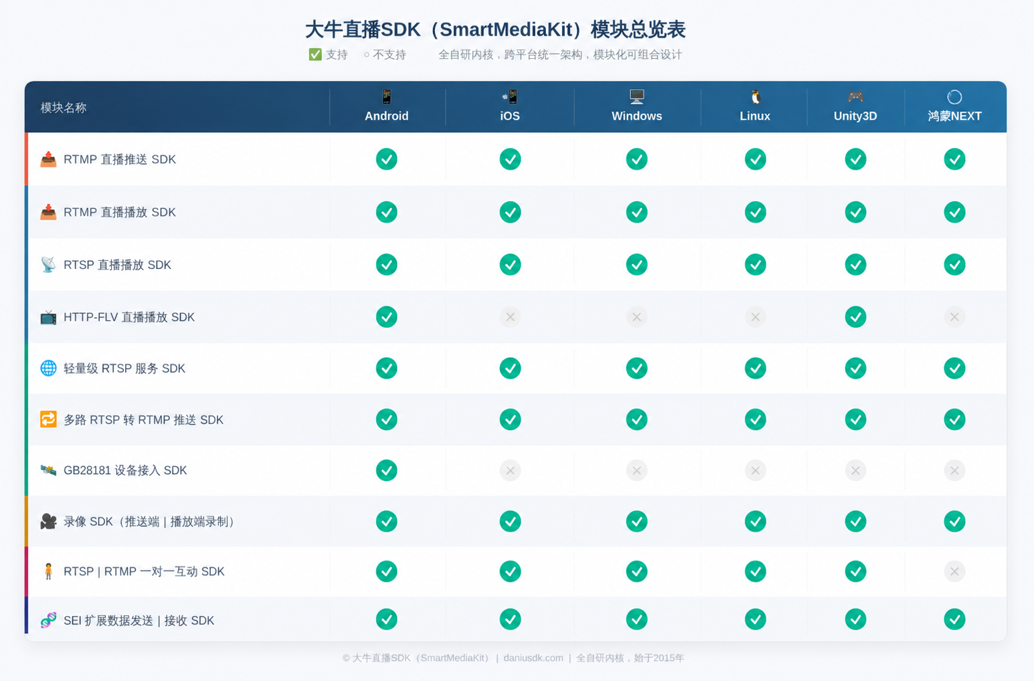Screen dimensions: 1034x681
Task: Click iOS checkmark for RTMP 直播推送 SDK
Action: 510,159
